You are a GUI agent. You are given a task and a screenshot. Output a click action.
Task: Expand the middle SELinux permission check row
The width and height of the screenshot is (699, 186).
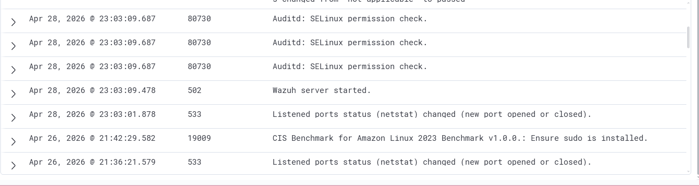(x=13, y=46)
